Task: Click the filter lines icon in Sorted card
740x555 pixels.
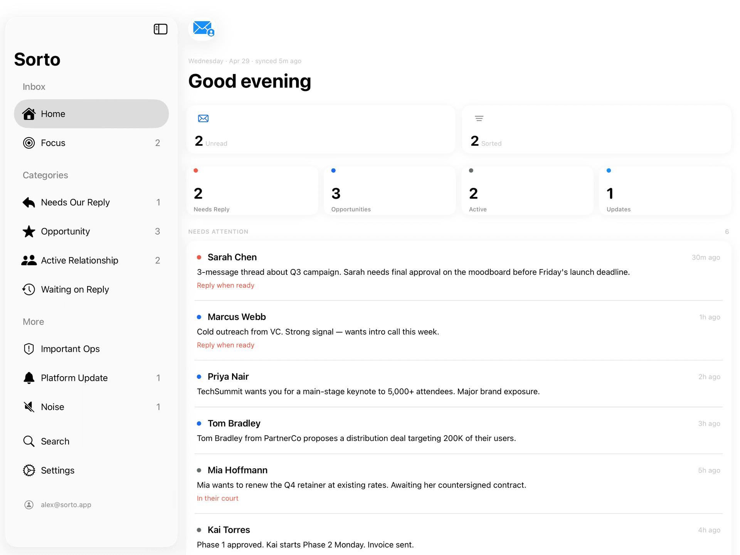Action: click(x=479, y=118)
